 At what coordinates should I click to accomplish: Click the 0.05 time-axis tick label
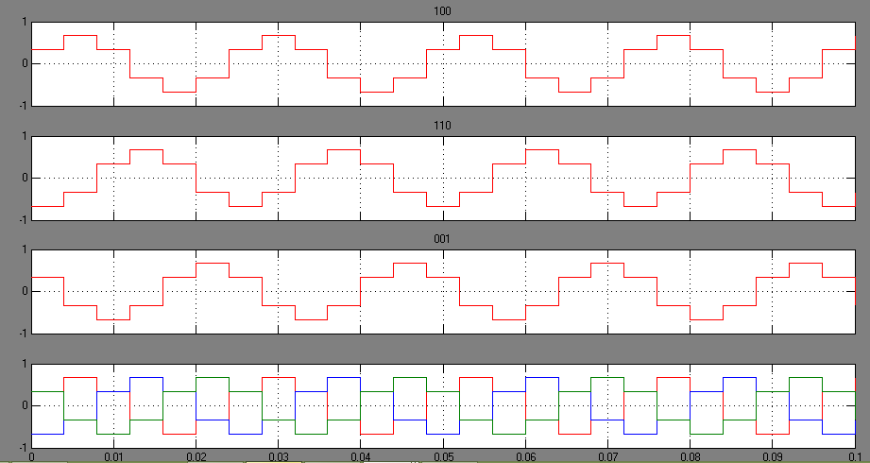point(443,457)
